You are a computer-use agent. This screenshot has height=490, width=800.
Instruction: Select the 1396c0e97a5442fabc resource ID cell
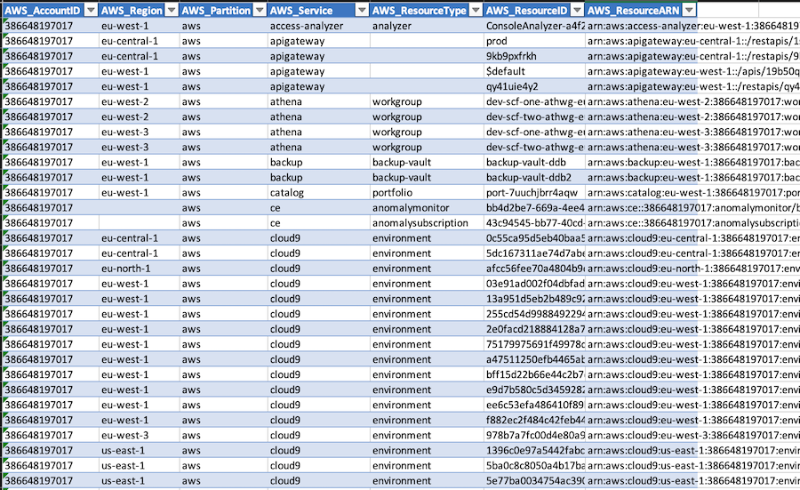click(x=534, y=450)
